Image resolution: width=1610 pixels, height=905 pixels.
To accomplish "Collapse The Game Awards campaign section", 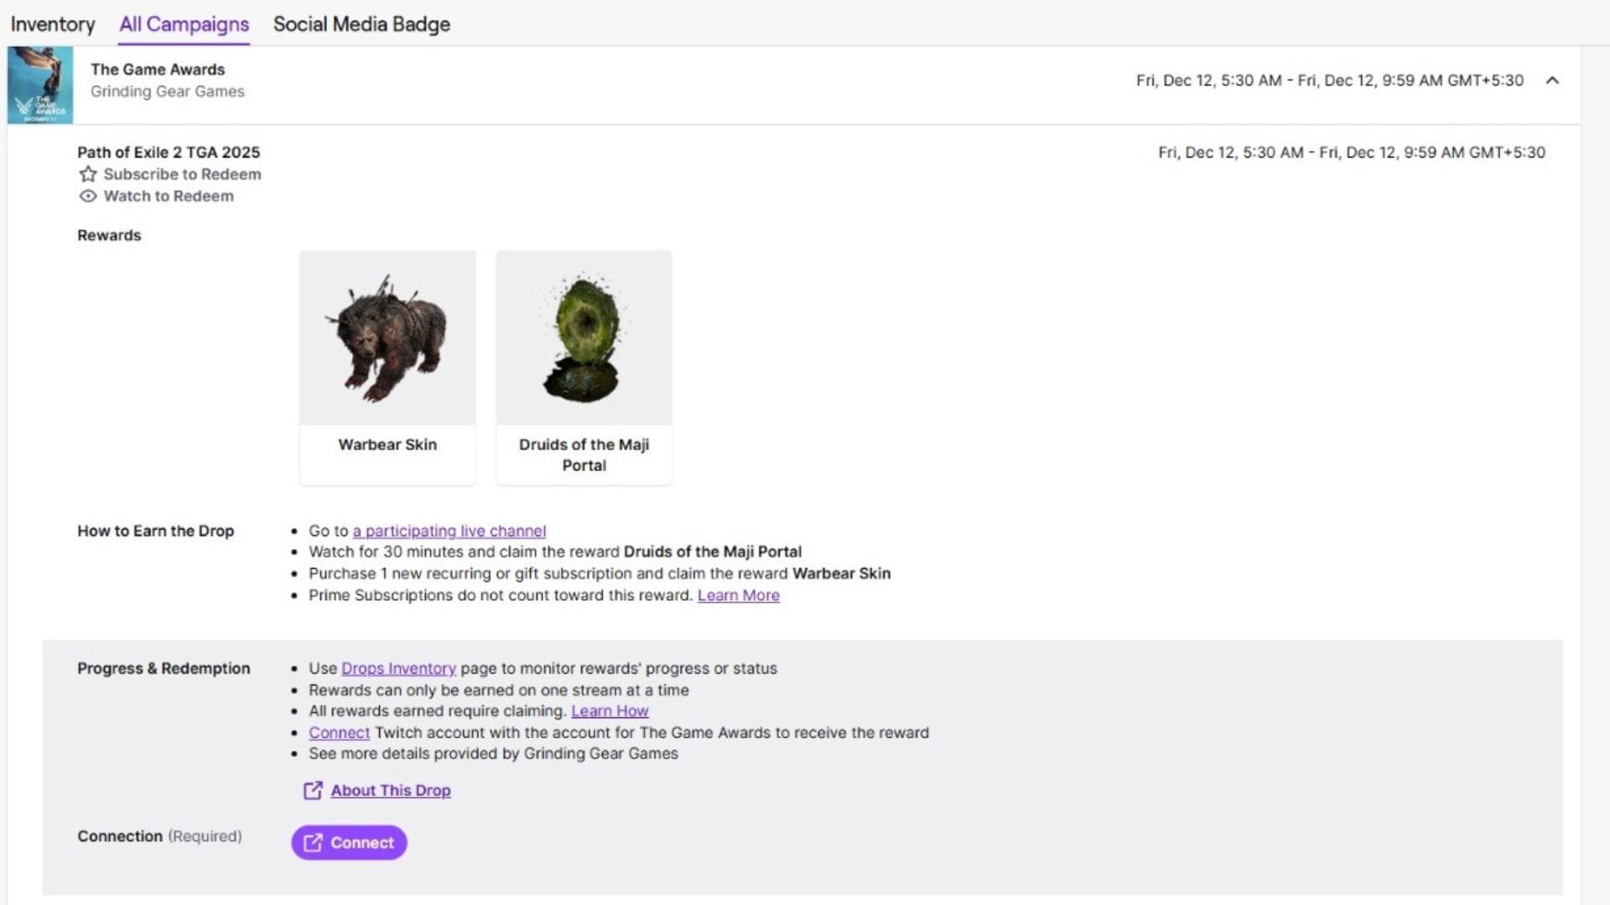I will point(1554,80).
